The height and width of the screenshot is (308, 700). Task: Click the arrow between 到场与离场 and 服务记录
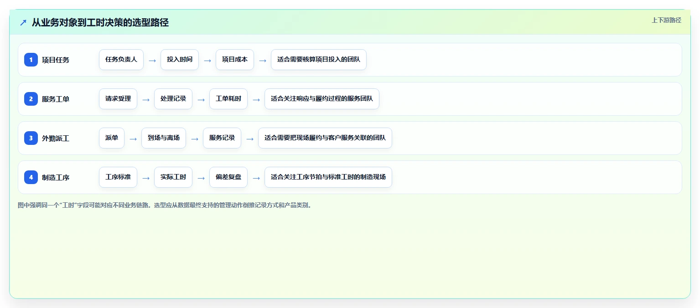tap(195, 139)
